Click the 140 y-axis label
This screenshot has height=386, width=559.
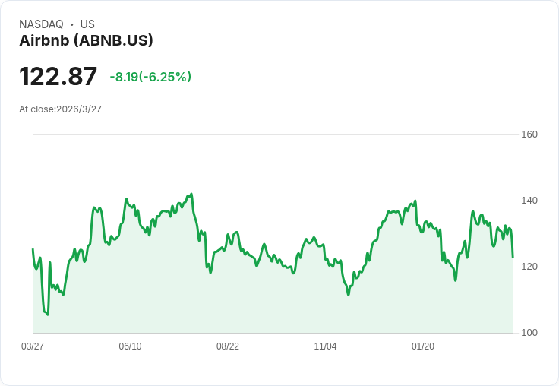(529, 201)
